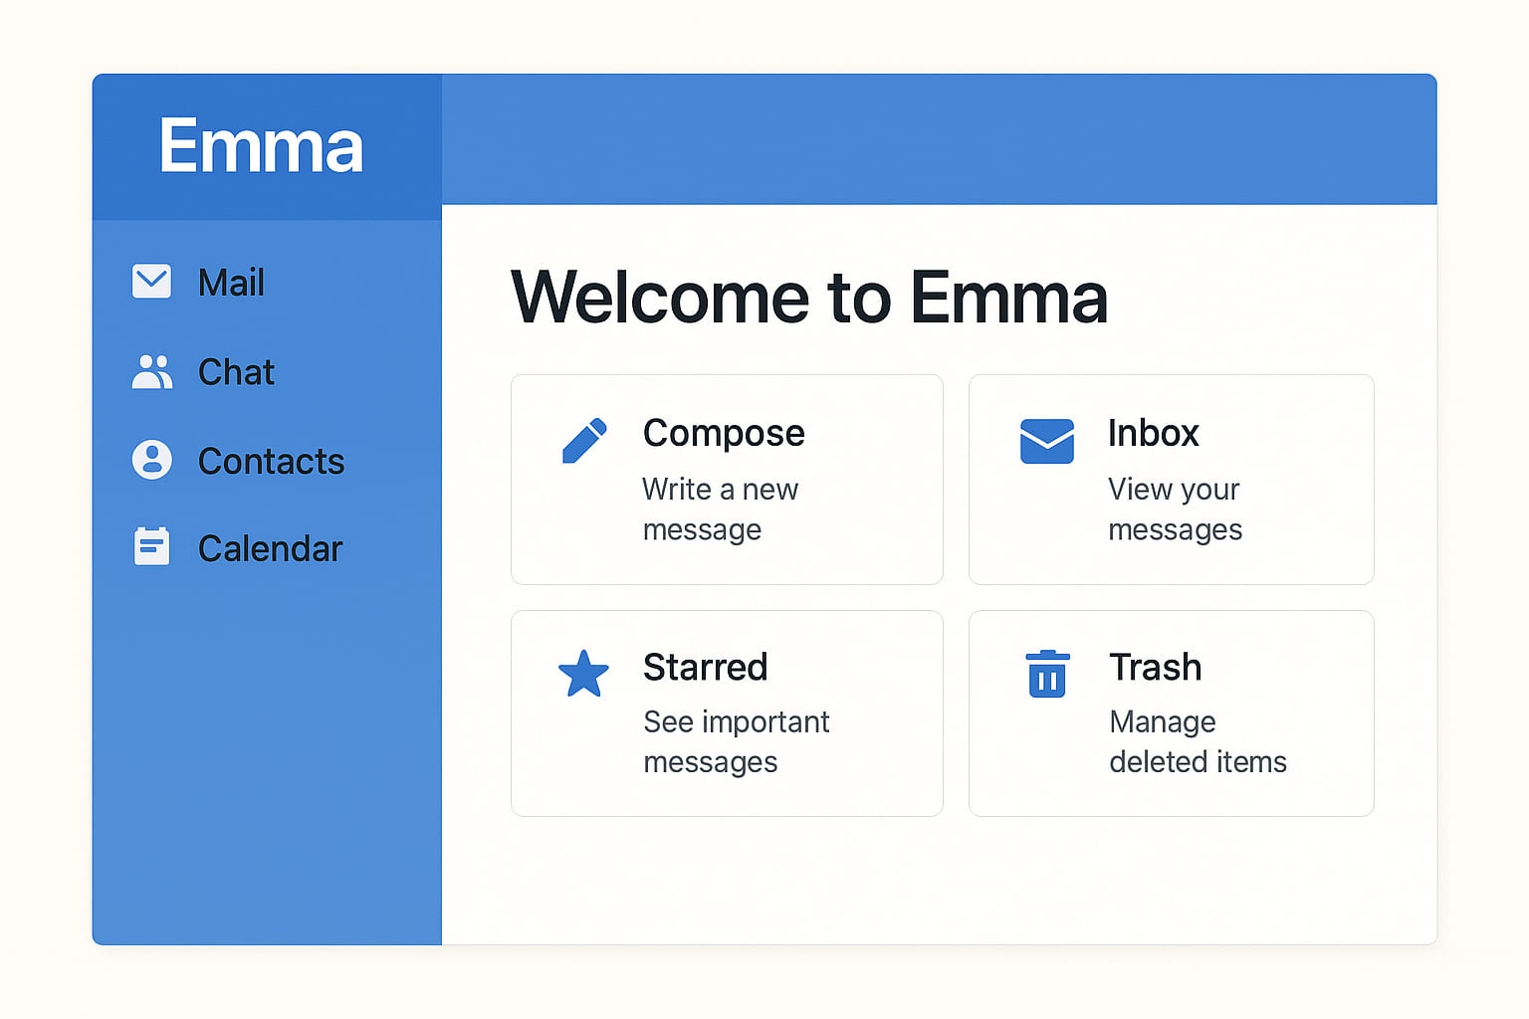Select Chat in the navigation sidebar

[x=236, y=372]
